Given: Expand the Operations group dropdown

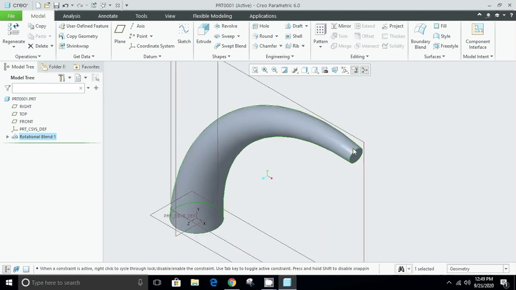Looking at the screenshot, I should click(28, 56).
